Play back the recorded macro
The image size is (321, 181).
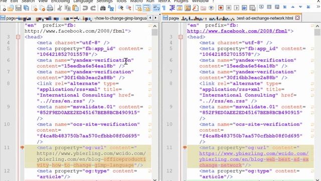[236, 8]
